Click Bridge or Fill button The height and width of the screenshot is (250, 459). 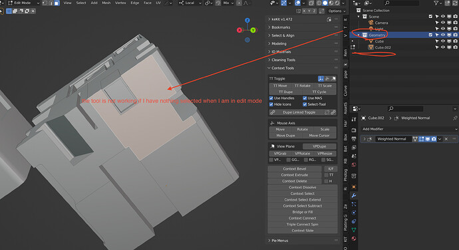coord(303,212)
